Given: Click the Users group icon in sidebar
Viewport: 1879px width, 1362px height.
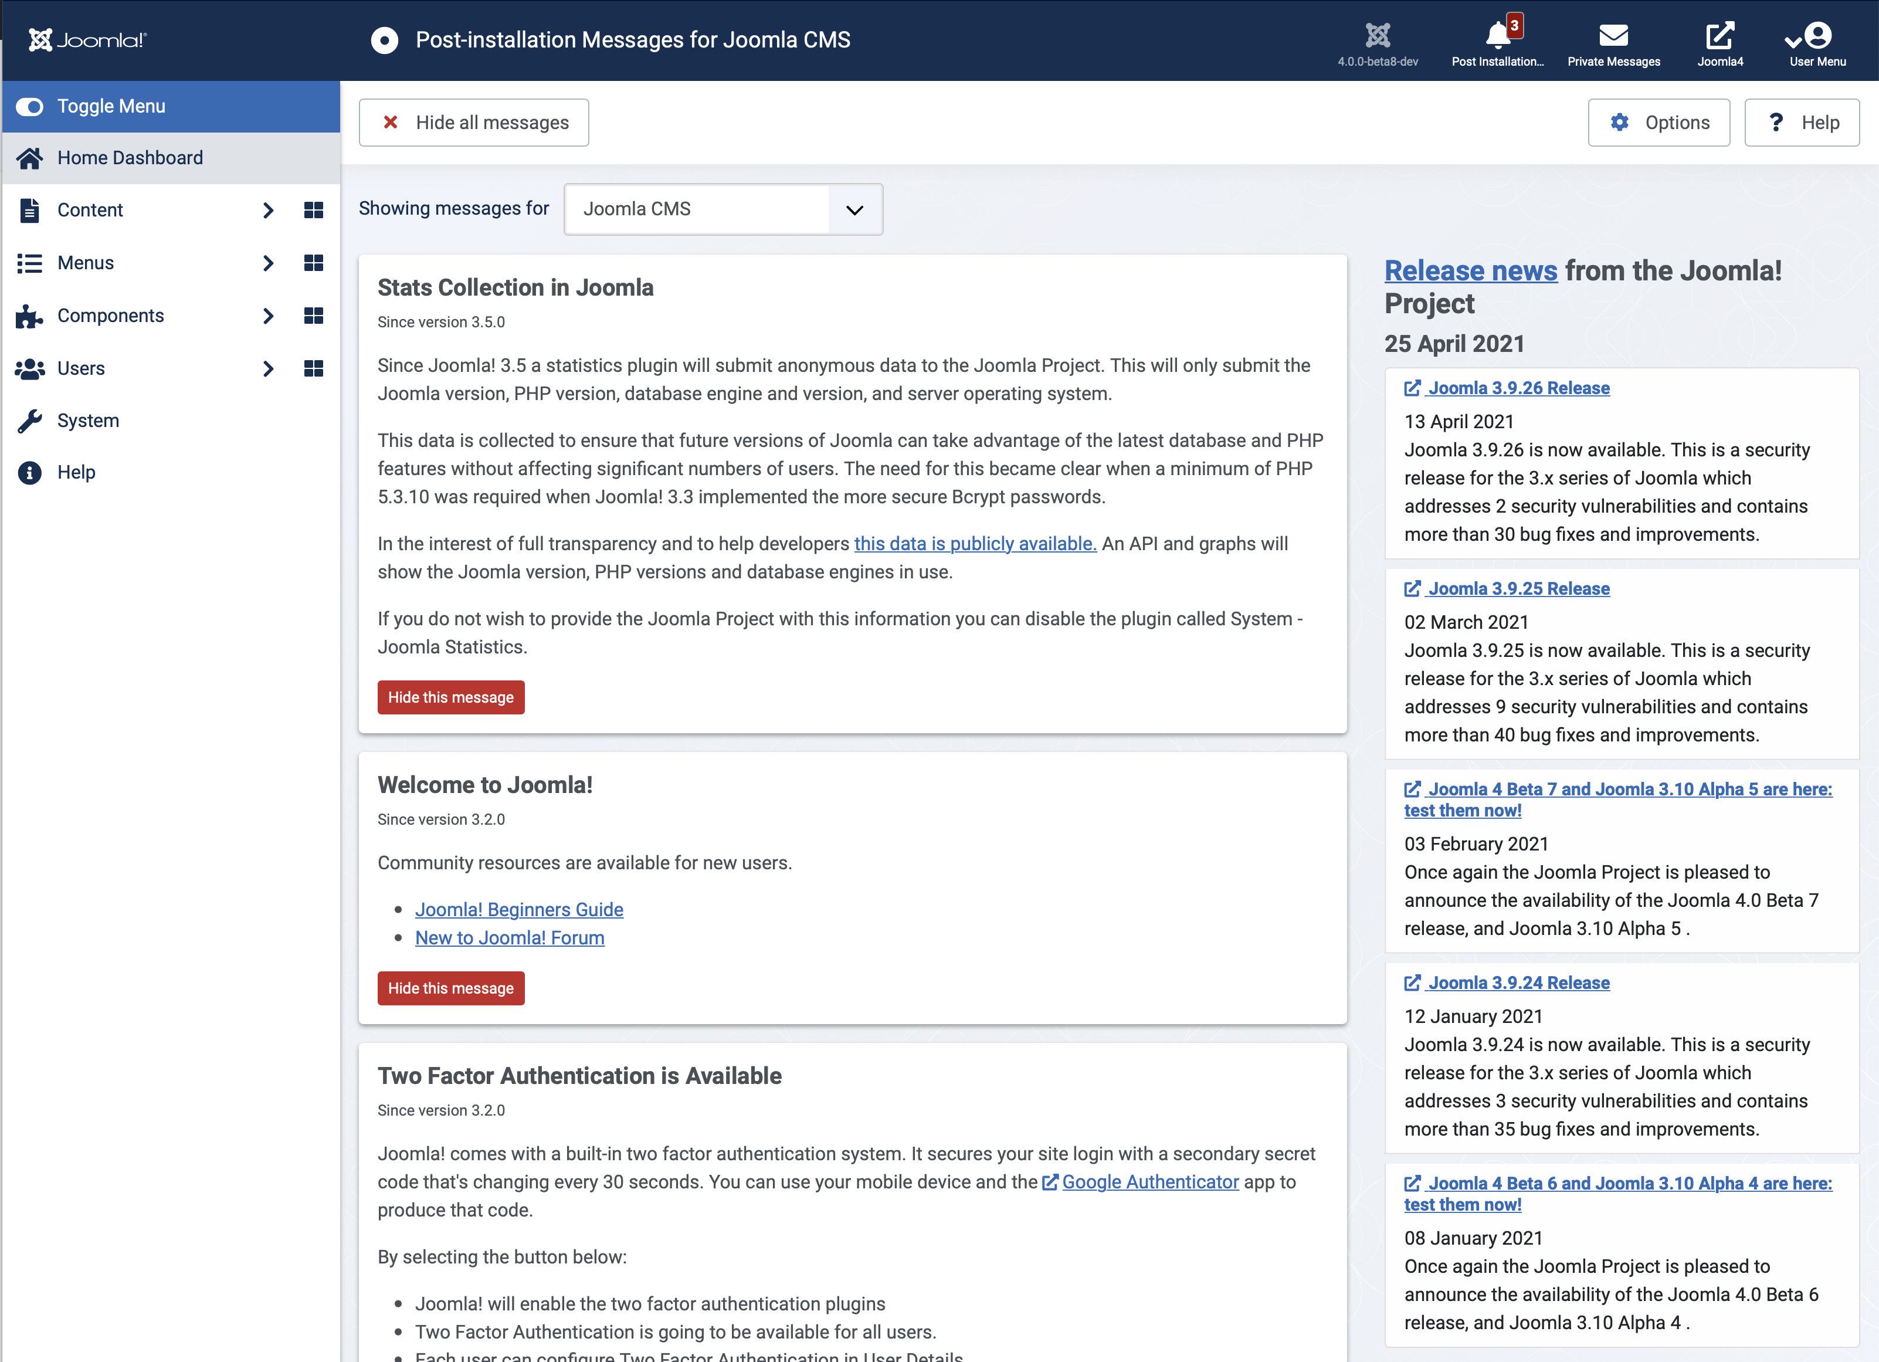Looking at the screenshot, I should pos(30,369).
